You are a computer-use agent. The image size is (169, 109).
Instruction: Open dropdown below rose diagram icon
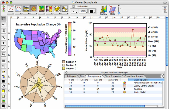pyautogui.click(x=57, y=14)
